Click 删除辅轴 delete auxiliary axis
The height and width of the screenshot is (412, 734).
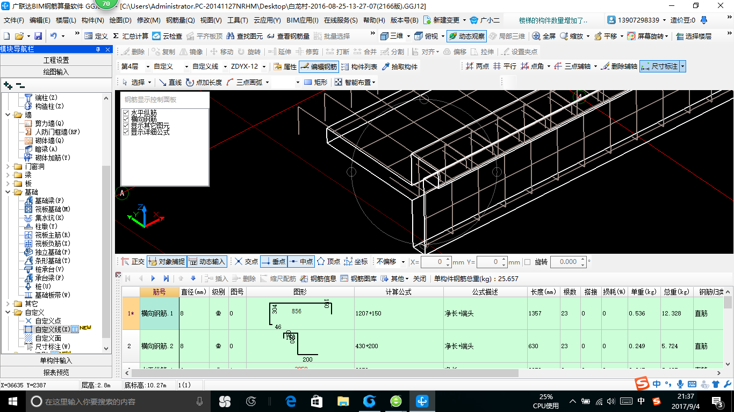(x=619, y=66)
